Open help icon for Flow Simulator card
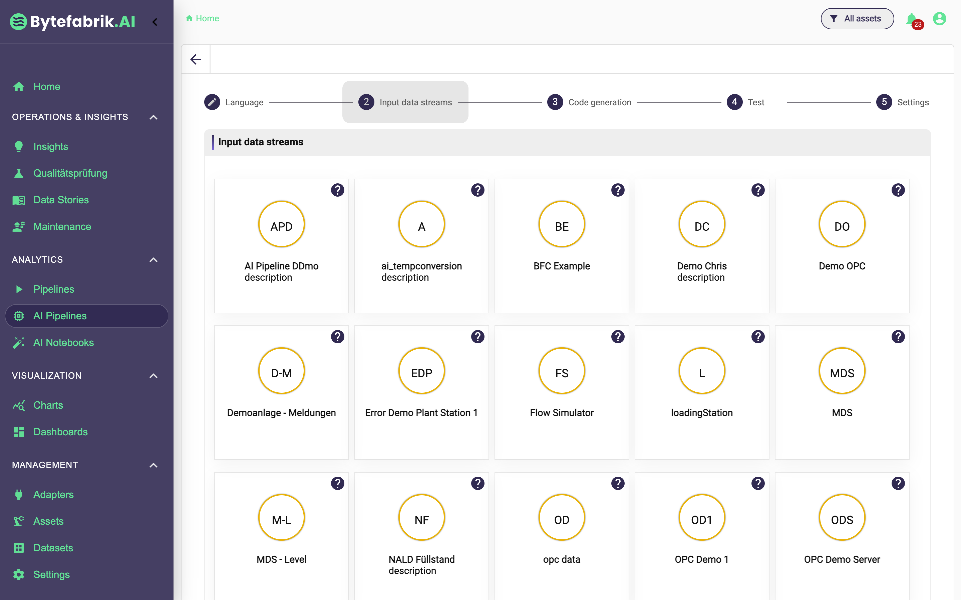This screenshot has height=600, width=961. pyautogui.click(x=618, y=337)
